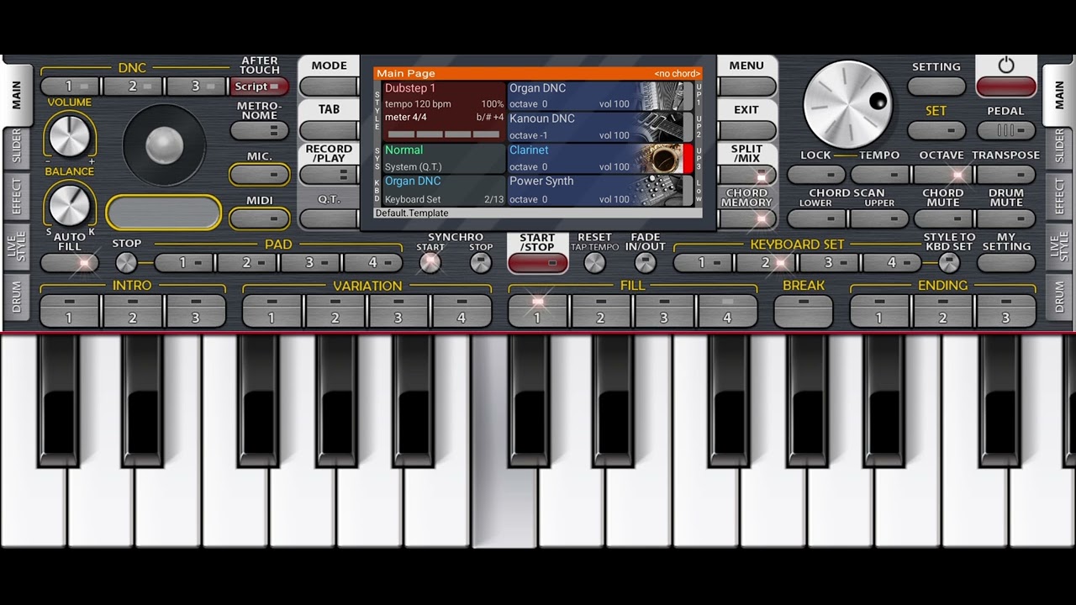Toggle the DNC 3 button
Screen dimensions: 1076x605
click(196, 86)
